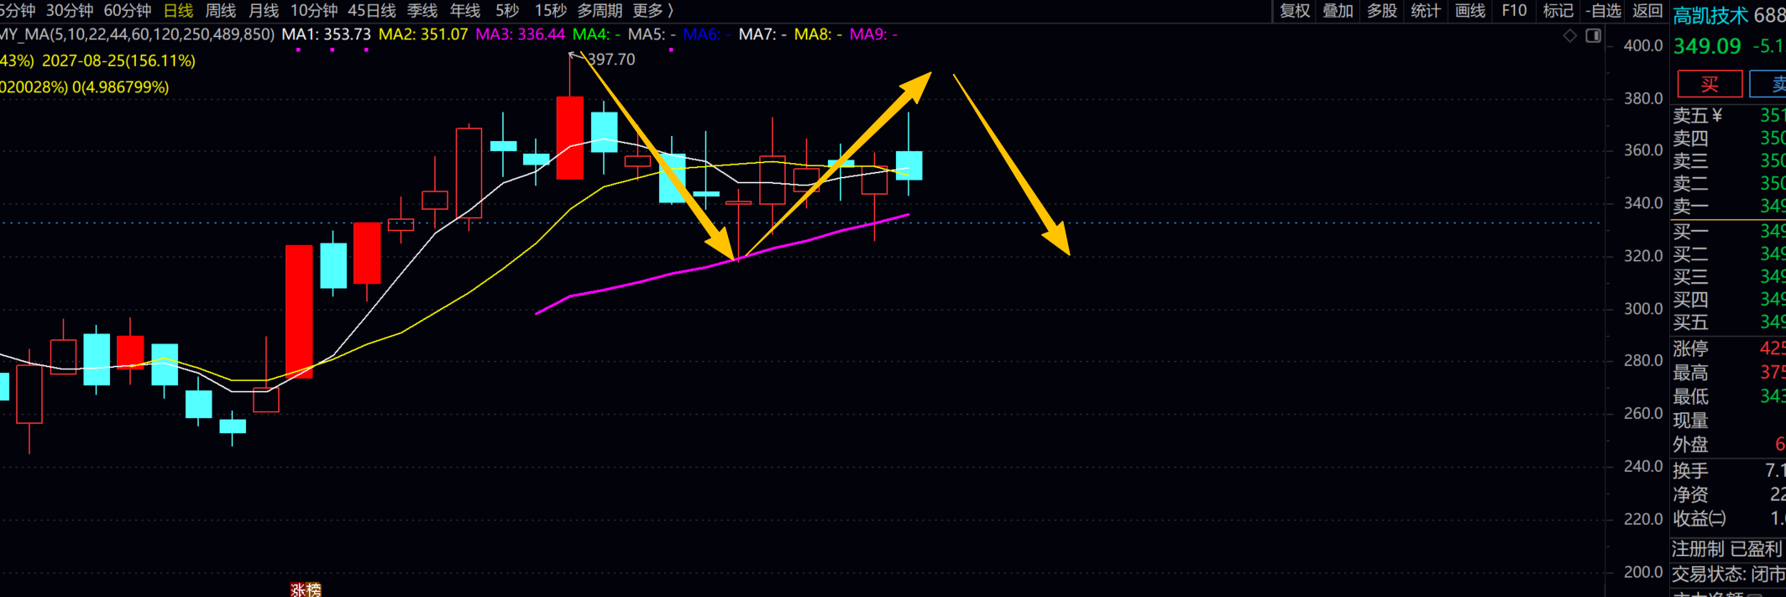Remove stock via -自选 button
1786x597 pixels.
click(x=1603, y=11)
